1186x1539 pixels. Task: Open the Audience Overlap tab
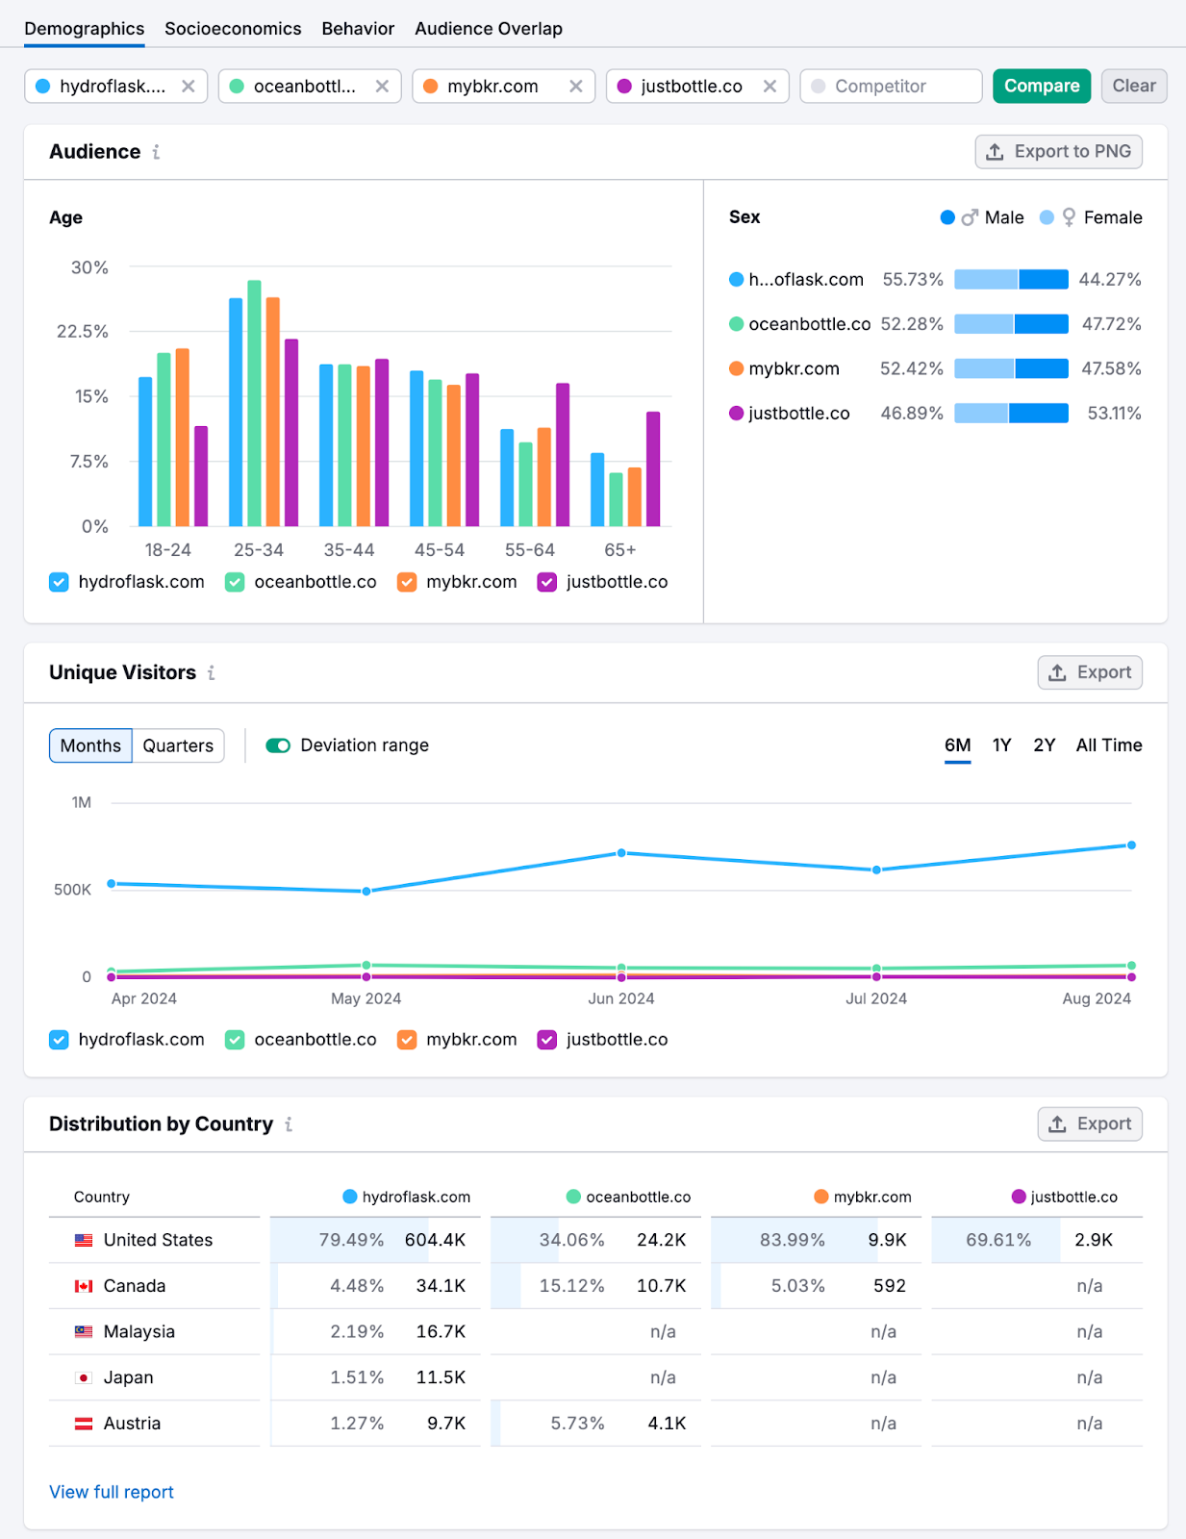[489, 29]
